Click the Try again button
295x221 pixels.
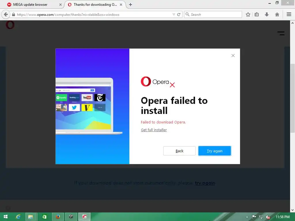point(214,151)
